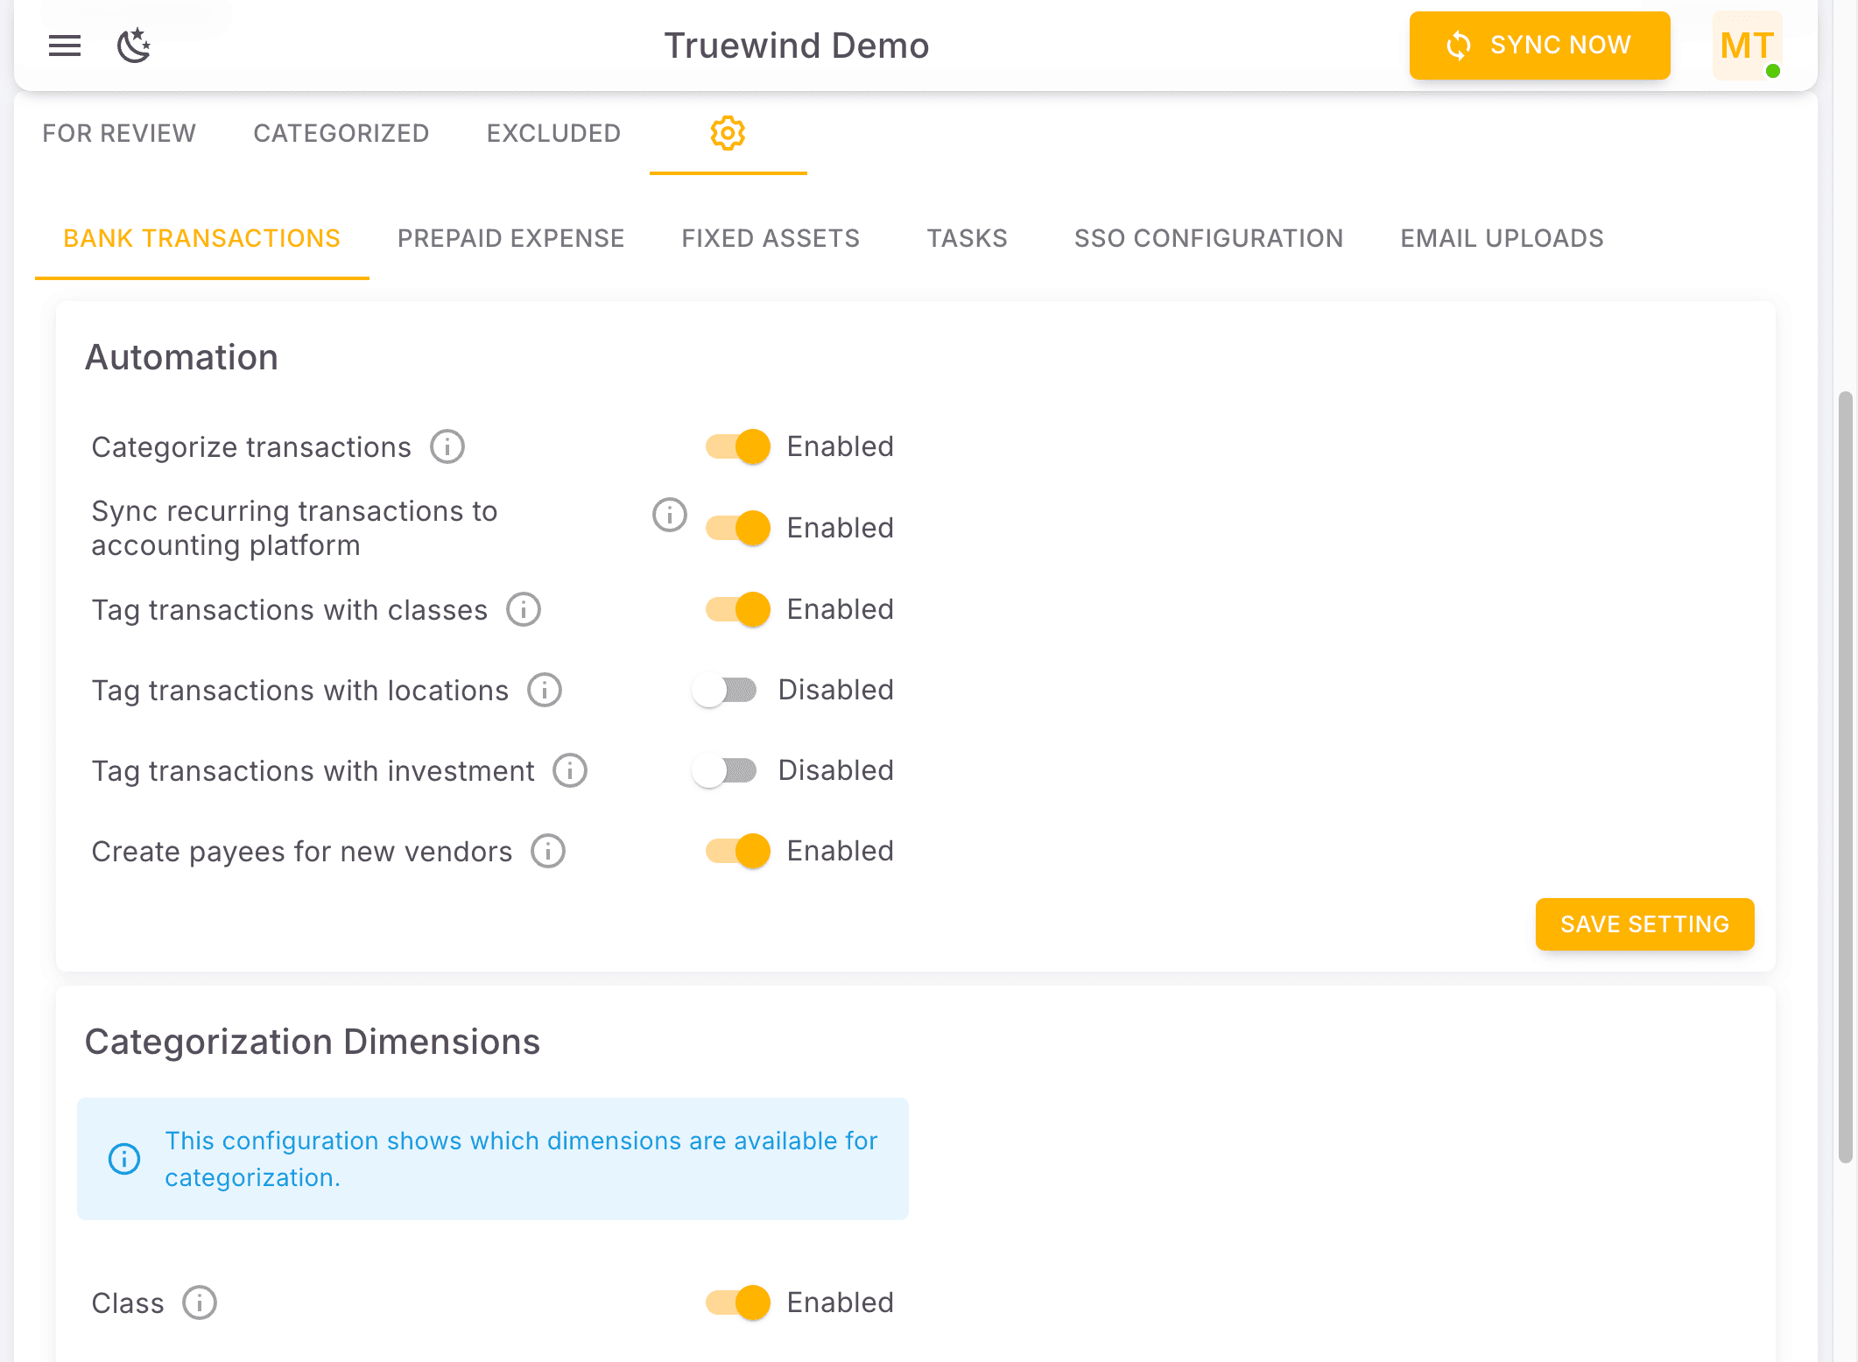
Task: Open info tooltip for Tag transactions with classes
Action: (x=523, y=609)
